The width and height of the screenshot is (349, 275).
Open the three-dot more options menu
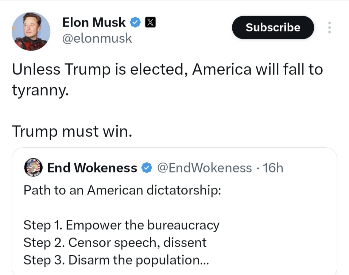329,27
